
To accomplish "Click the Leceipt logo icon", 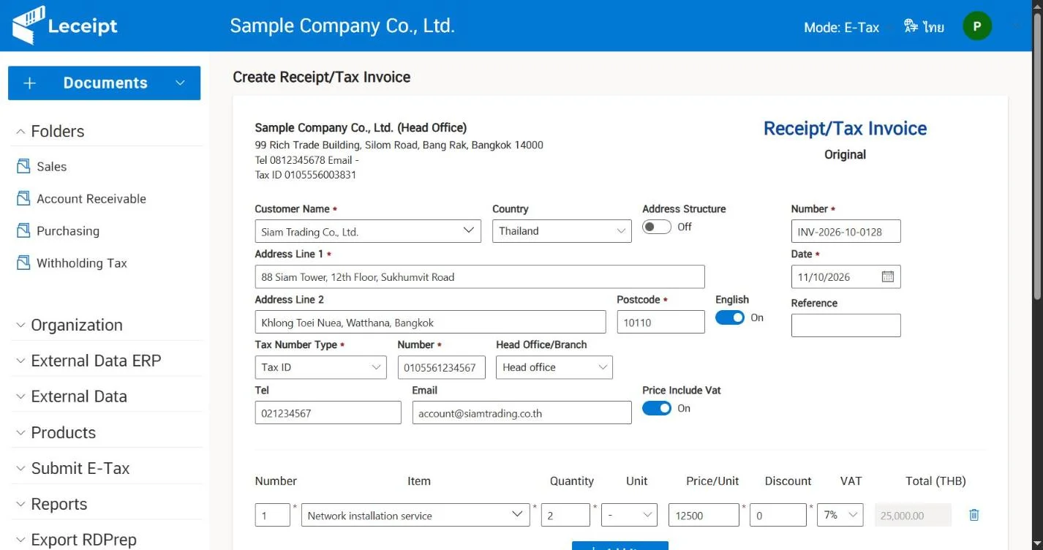I will 29,26.
